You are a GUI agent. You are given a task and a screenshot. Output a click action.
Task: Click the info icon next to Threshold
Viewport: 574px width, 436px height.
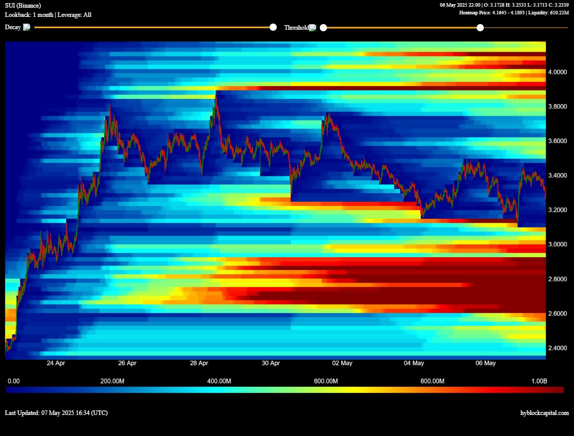click(x=313, y=27)
